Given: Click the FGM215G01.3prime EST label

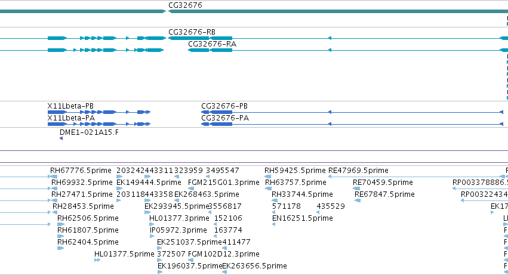Looking at the screenshot, I should [x=223, y=183].
